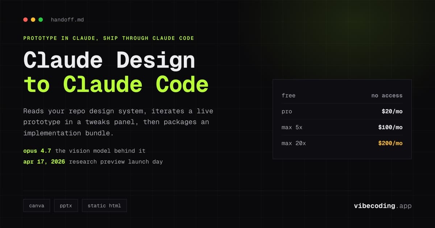This screenshot has width=435, height=228.
Task: Click 'the vision model behind it' text
Action: pyautogui.click(x=100, y=151)
